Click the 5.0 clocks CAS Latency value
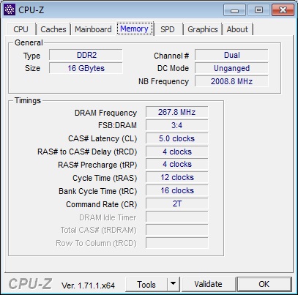 pyautogui.click(x=177, y=138)
